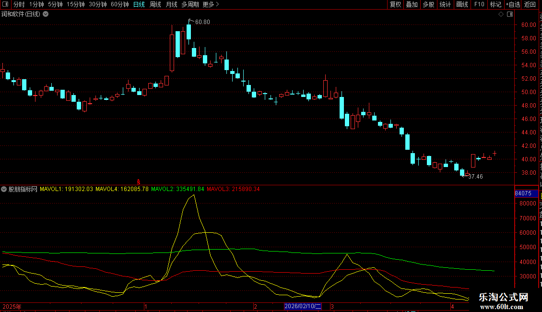Toggle the side panel icon in chart header
542x312 pixels.
tap(510, 14)
